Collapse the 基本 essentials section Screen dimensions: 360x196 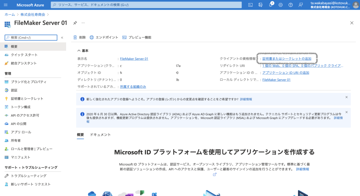[x=83, y=50]
